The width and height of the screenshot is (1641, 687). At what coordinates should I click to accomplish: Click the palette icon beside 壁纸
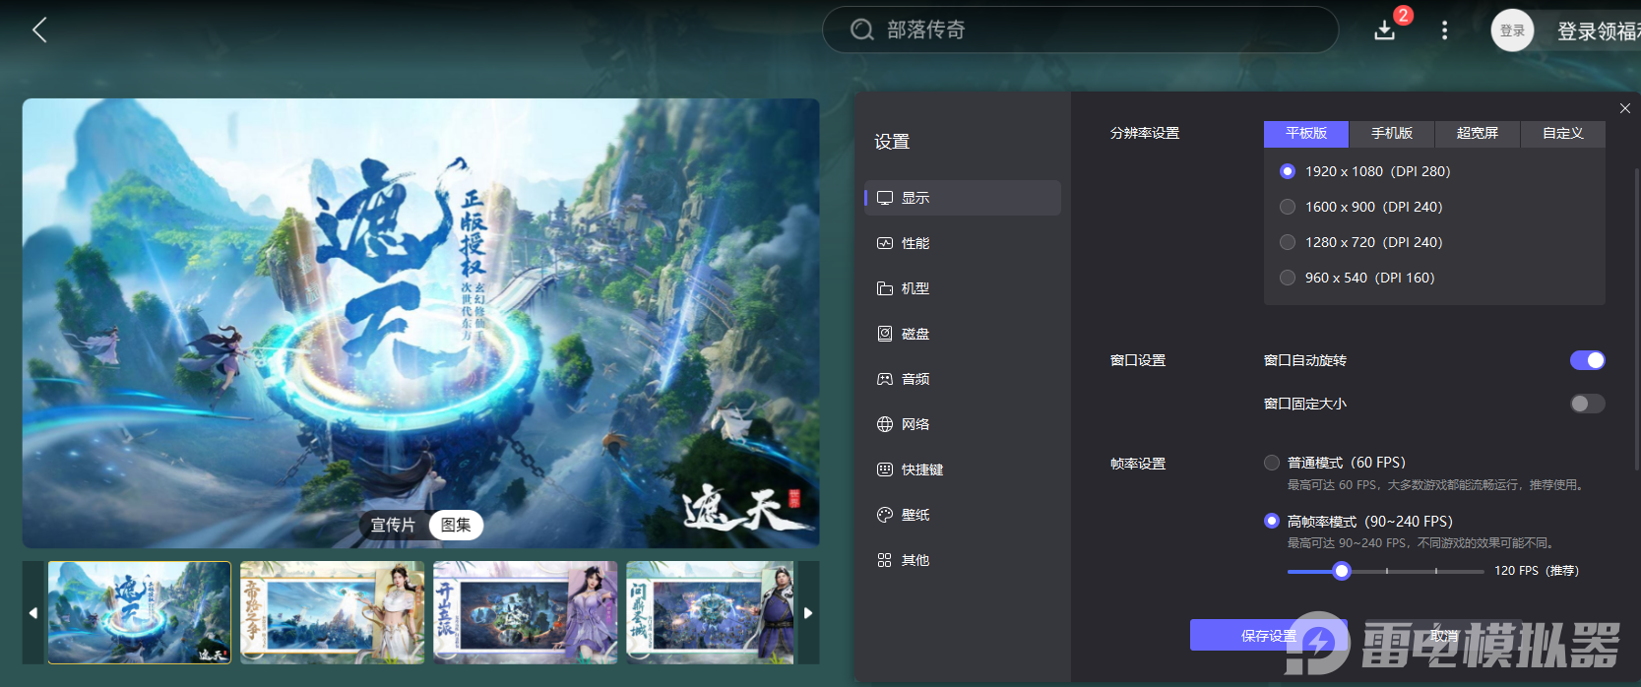(885, 515)
